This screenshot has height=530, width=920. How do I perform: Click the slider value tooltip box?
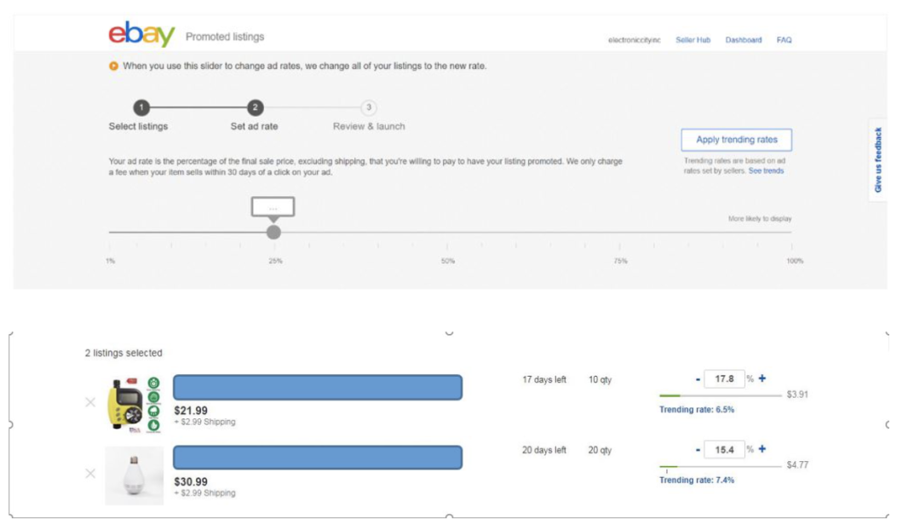273,207
